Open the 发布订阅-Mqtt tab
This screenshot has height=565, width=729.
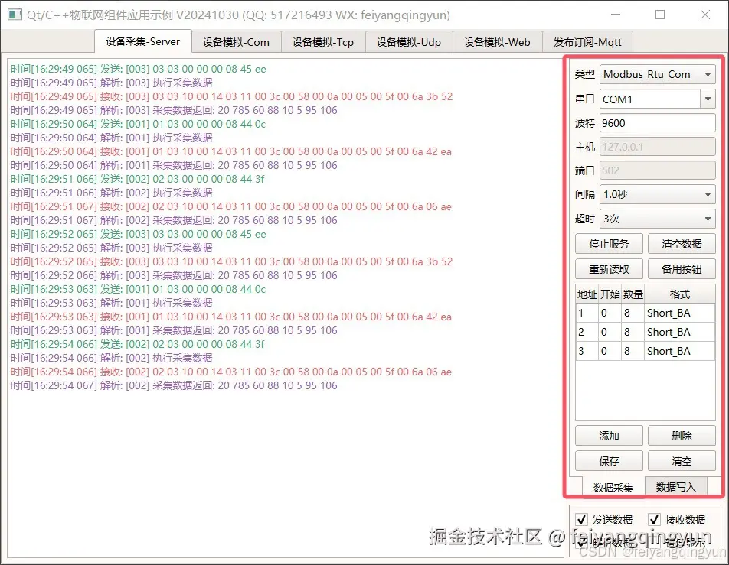pos(588,42)
